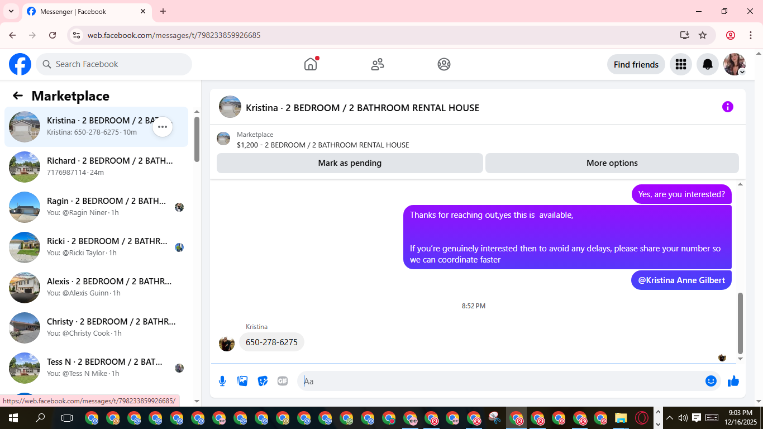Open three-dot options for Kristina chat
This screenshot has width=763, height=429.
coord(163,127)
